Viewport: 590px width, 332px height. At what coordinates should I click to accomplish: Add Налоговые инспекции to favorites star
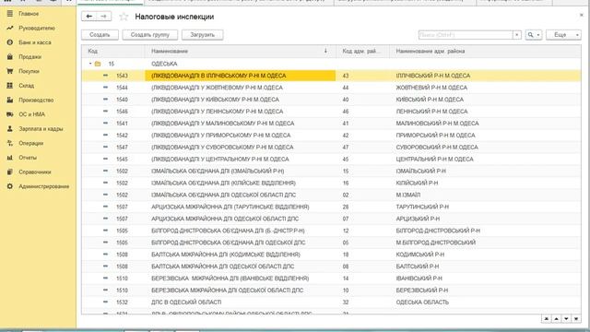124,17
